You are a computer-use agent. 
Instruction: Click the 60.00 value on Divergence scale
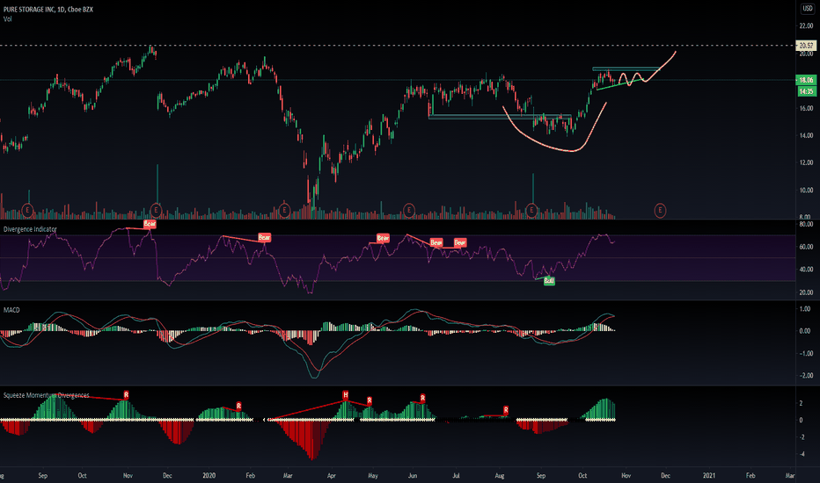click(x=806, y=247)
